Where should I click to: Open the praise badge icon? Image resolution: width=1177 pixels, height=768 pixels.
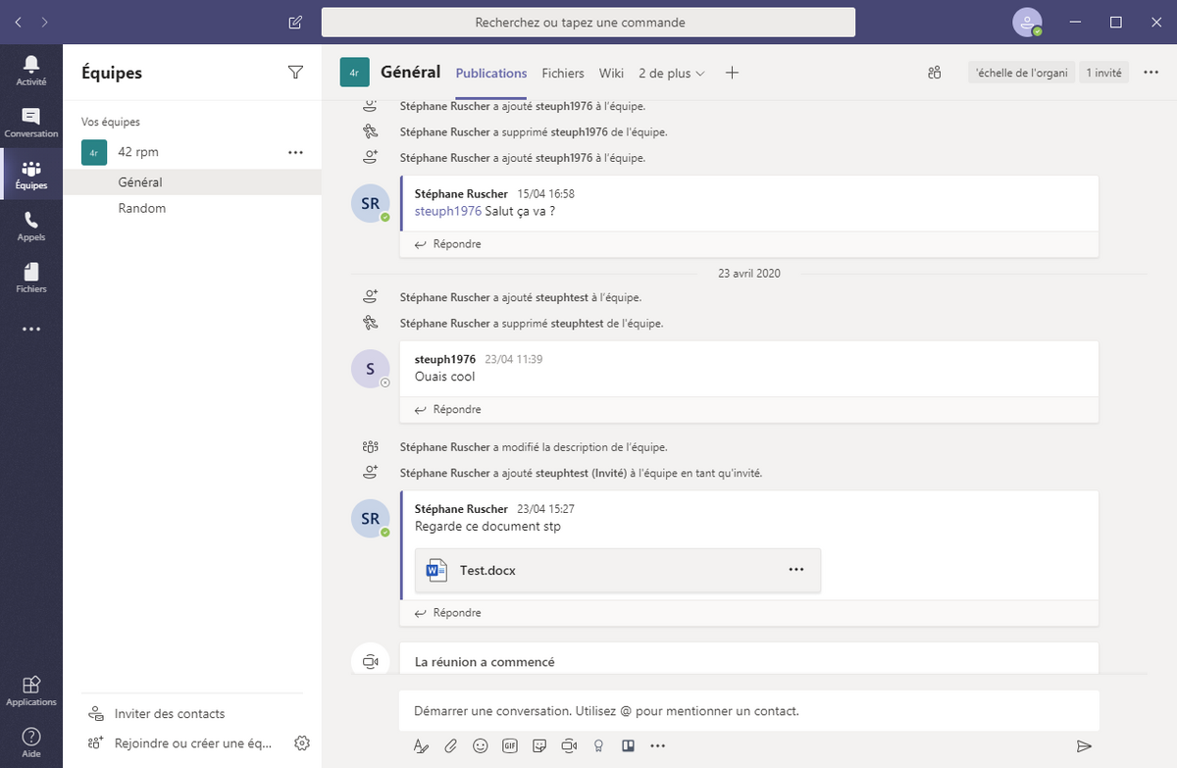click(x=598, y=745)
